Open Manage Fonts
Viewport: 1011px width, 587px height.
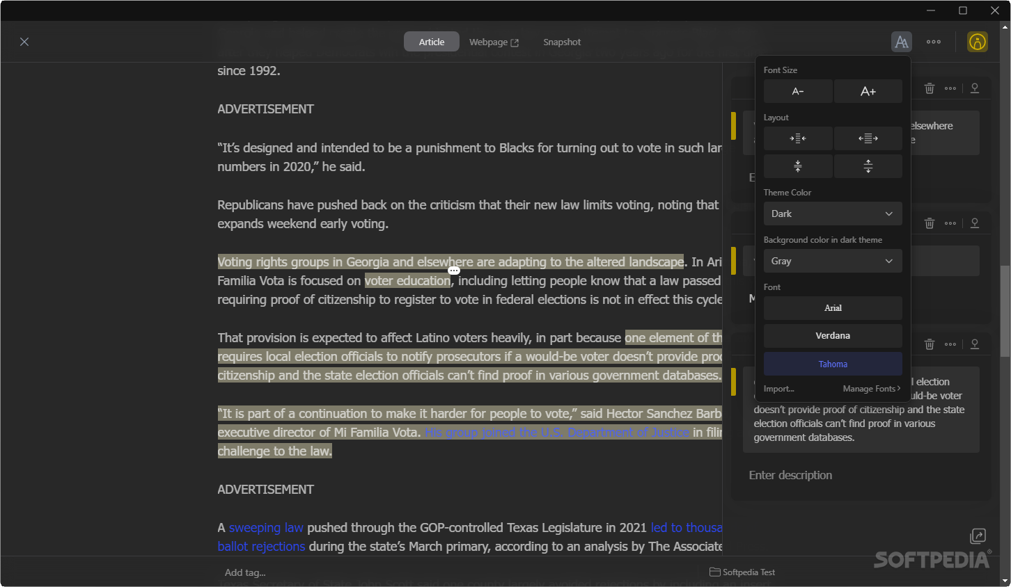tap(871, 389)
